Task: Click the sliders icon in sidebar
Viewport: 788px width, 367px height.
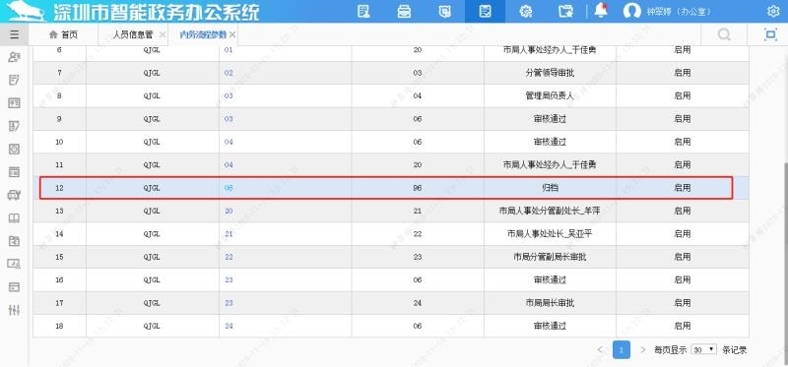Action: click(14, 310)
